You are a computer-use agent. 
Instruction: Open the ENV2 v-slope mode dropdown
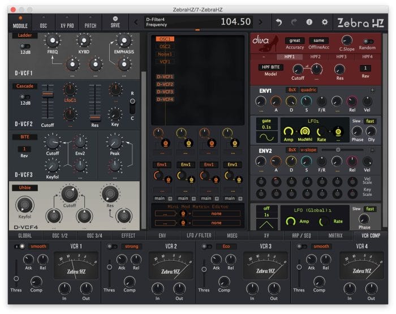point(308,150)
